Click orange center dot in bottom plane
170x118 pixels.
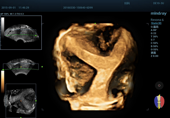tap(21, 101)
